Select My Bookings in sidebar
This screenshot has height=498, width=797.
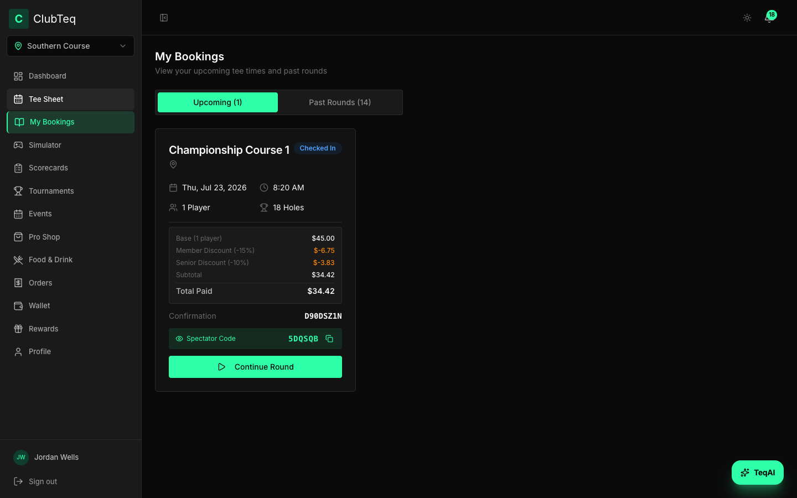click(x=70, y=122)
